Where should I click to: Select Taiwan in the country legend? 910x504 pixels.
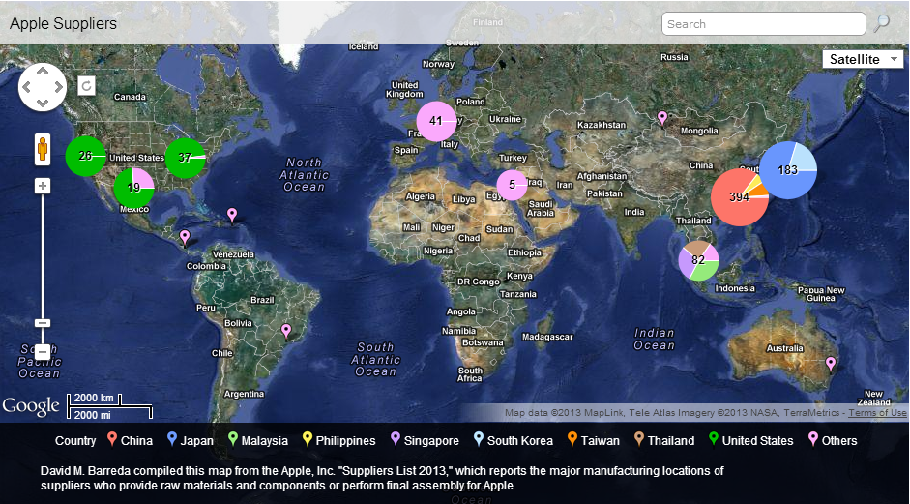[593, 440]
